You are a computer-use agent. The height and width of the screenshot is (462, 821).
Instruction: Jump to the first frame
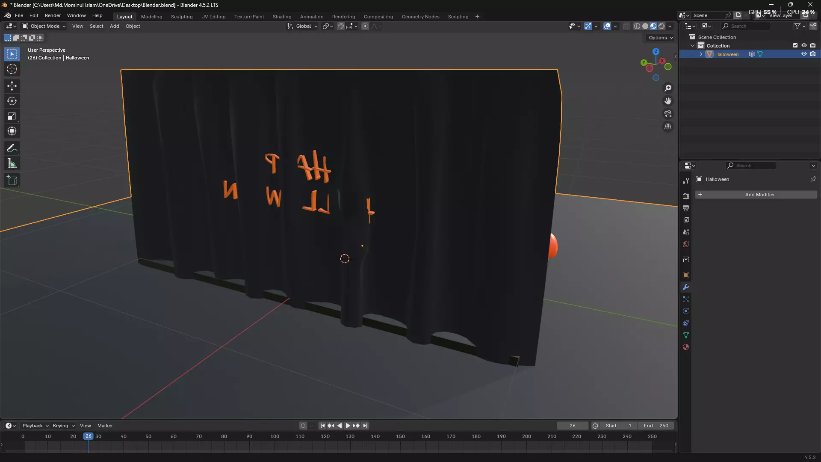click(322, 426)
